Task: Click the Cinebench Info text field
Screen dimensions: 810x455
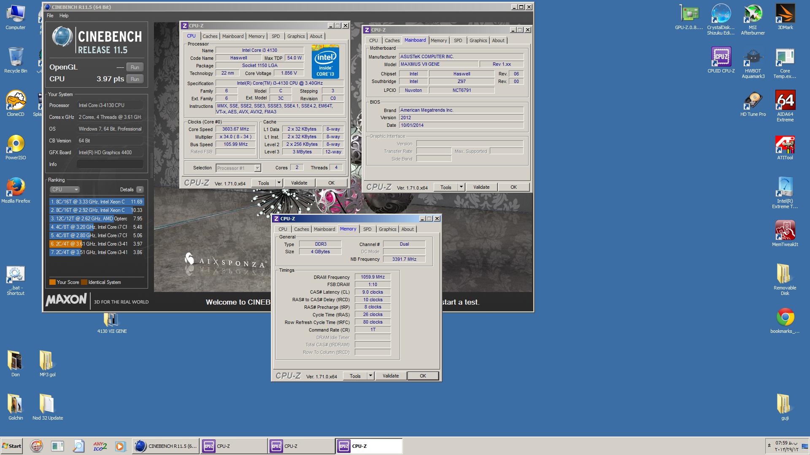Action: [x=110, y=164]
